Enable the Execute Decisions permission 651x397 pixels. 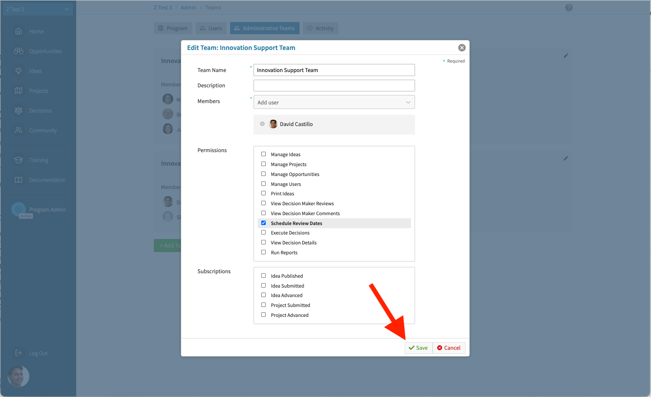[x=263, y=232]
